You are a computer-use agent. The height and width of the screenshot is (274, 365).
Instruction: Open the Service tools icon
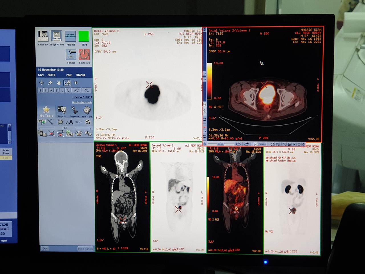(x=71, y=54)
